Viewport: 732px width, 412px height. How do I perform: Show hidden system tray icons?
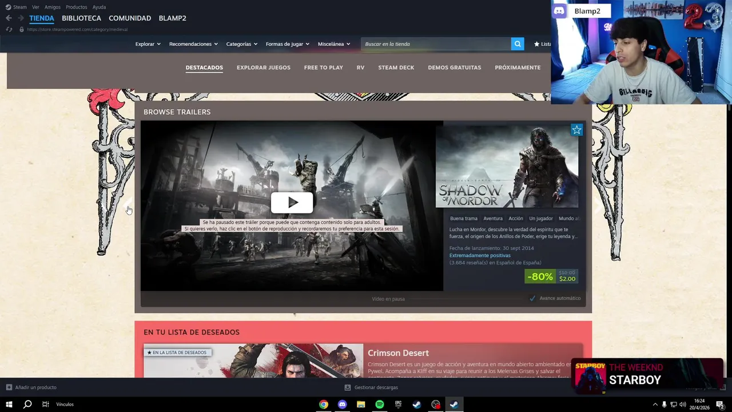(x=655, y=404)
